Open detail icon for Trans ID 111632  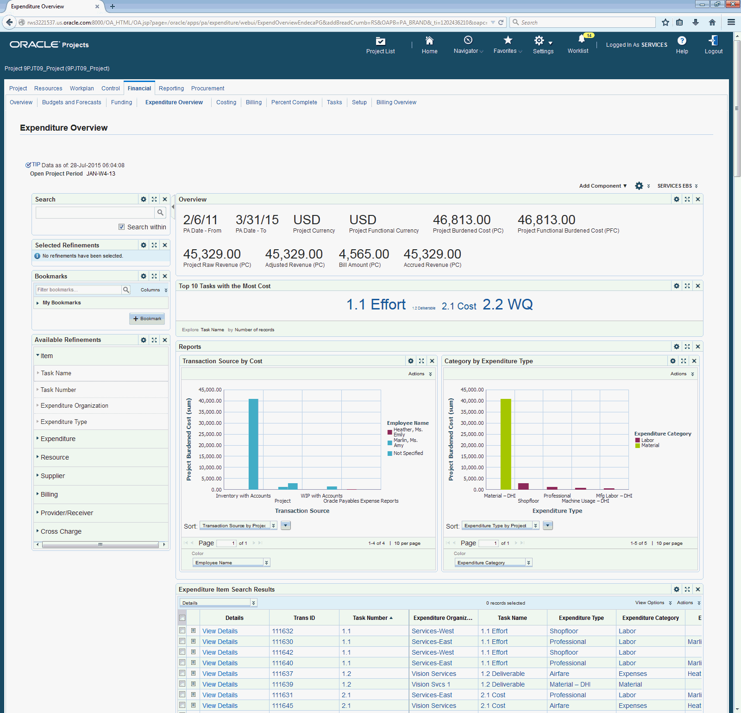[x=193, y=631]
